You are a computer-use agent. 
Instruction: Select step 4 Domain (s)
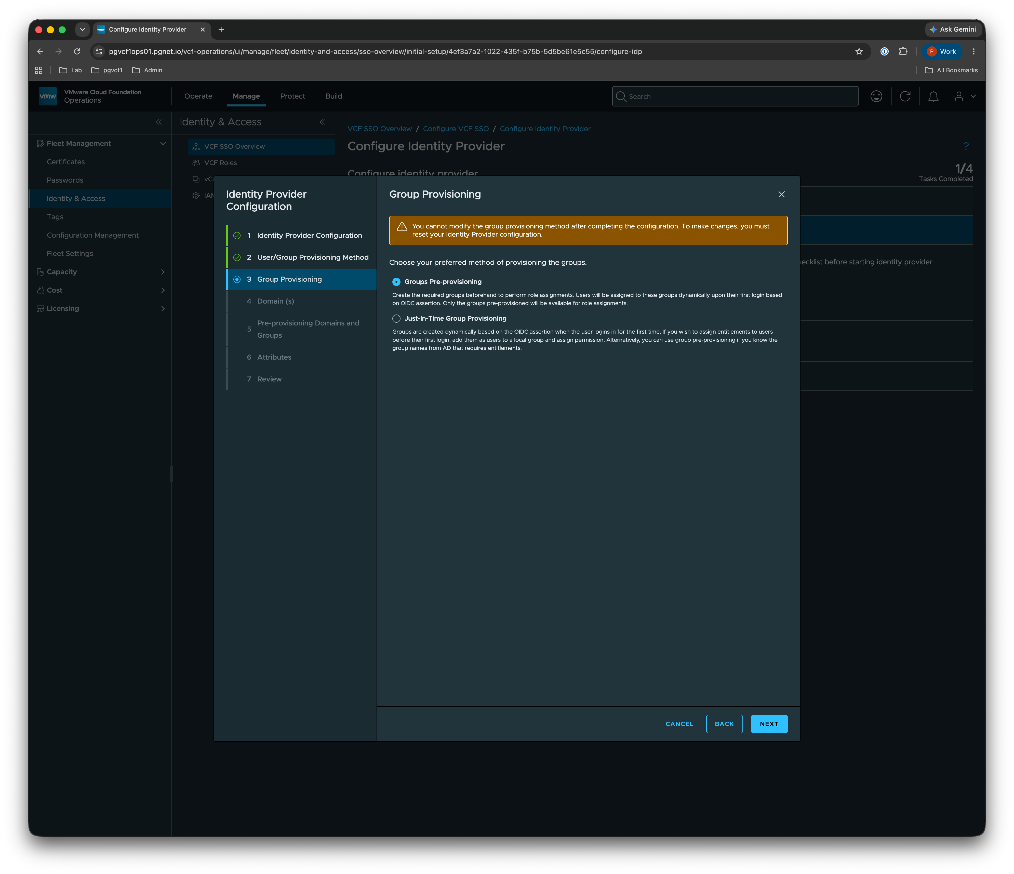301,301
